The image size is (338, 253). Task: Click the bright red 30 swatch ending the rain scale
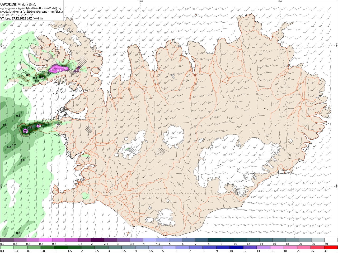(331, 247)
